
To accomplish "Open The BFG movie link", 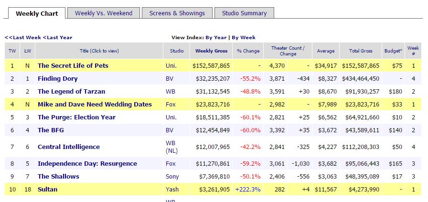I will click(x=50, y=130).
